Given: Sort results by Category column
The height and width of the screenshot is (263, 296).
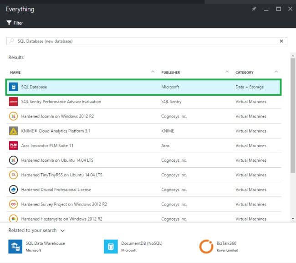Looking at the screenshot, I should 245,72.
